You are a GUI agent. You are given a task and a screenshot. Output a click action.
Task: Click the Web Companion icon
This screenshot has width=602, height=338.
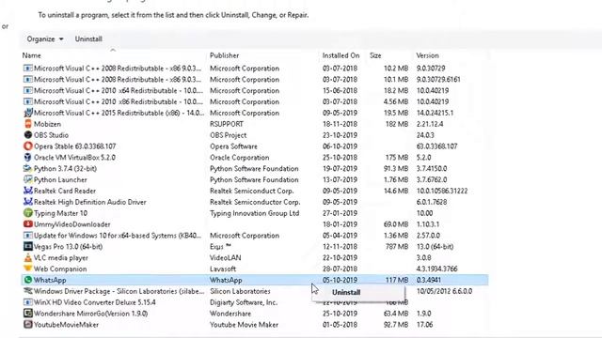tap(27, 269)
